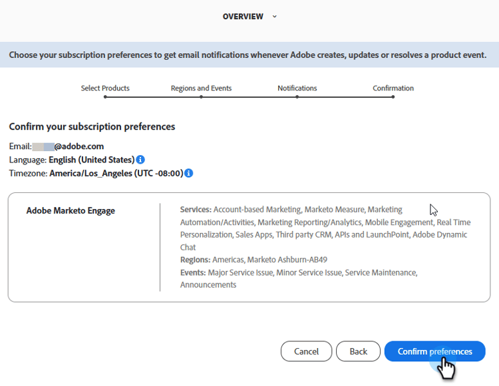Click the English (United States) language value
Screen dimensions: 499x386
(92, 160)
